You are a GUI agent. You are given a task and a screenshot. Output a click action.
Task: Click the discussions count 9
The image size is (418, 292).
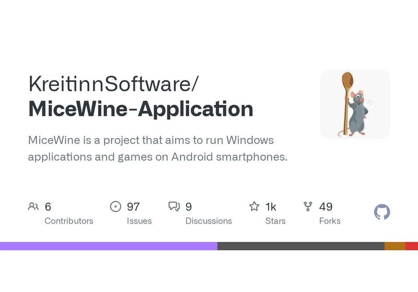click(x=189, y=207)
